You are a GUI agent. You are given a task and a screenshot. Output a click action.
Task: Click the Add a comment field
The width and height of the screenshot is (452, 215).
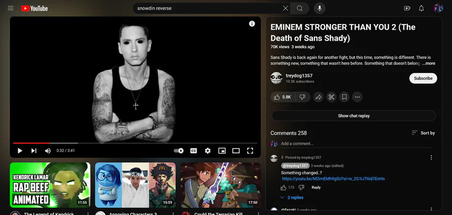coord(357,144)
